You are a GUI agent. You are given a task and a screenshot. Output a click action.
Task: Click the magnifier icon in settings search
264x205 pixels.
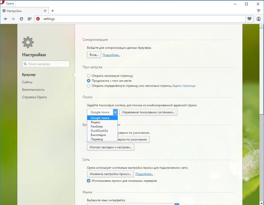pos(25,64)
